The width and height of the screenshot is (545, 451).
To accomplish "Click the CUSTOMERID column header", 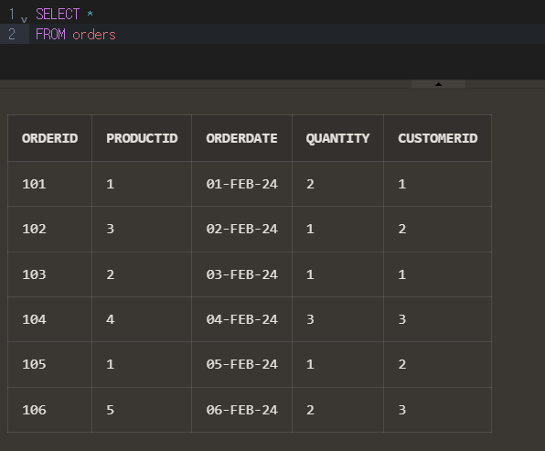I will coord(438,138).
